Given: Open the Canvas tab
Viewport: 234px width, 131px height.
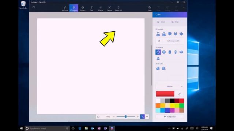Looking at the screenshot, I should click(110, 8).
